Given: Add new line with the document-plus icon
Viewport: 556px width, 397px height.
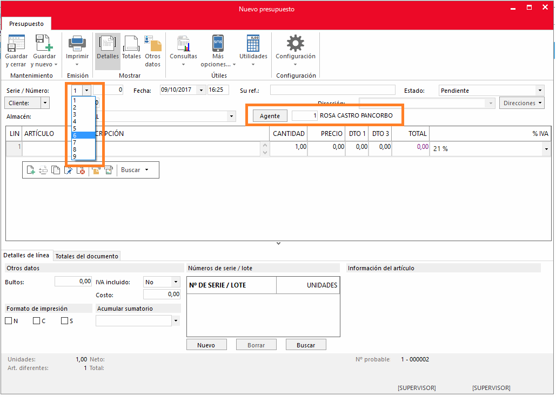Looking at the screenshot, I should click(31, 170).
